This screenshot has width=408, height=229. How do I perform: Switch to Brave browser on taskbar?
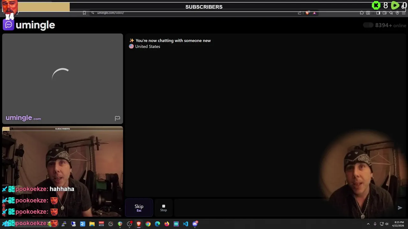pos(139,224)
